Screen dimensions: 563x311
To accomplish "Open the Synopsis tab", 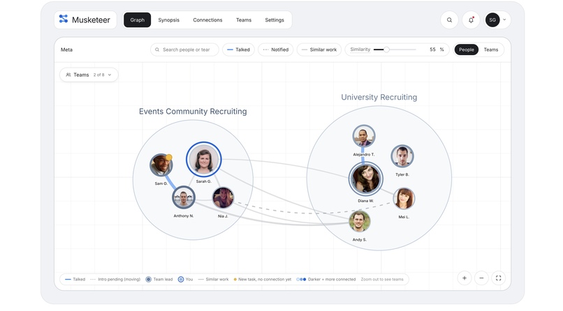I will [x=168, y=20].
